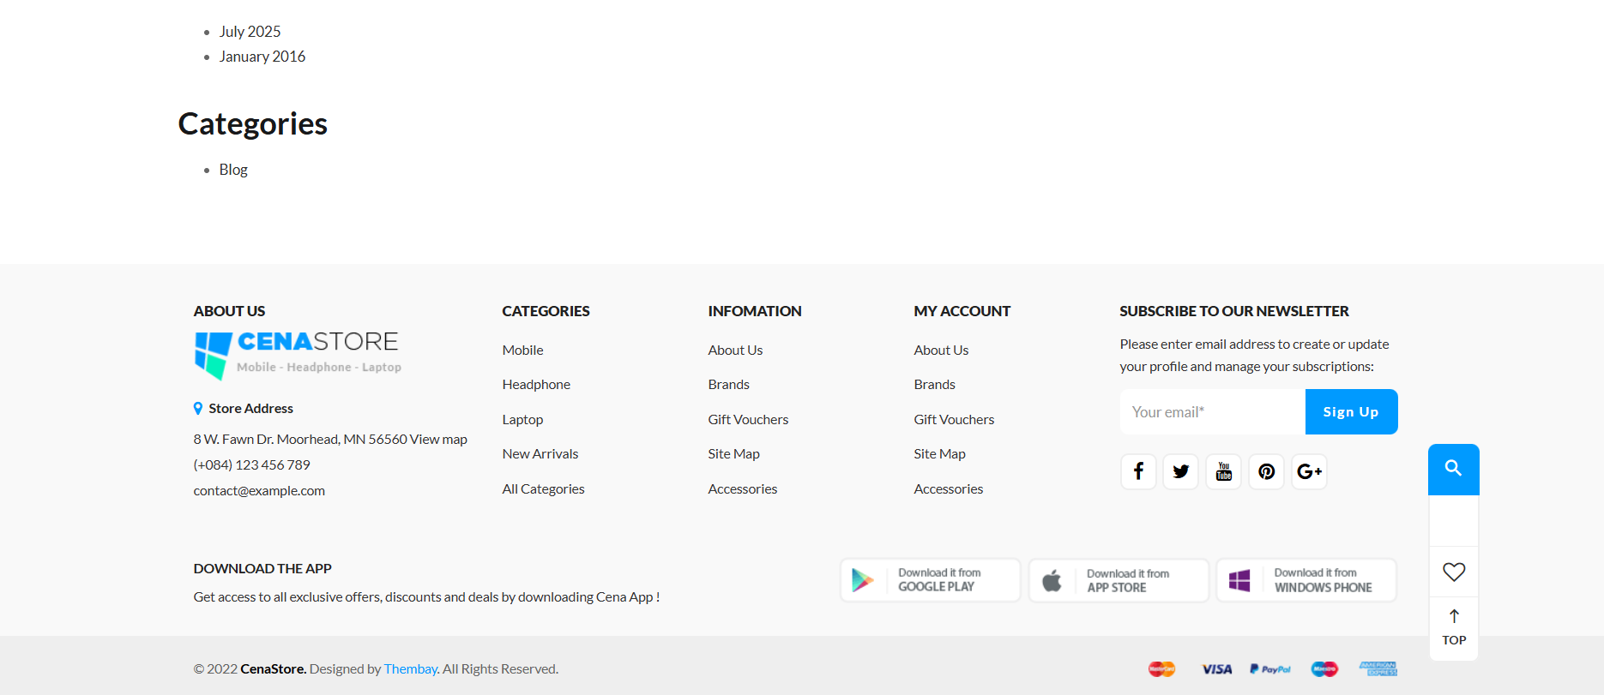Download the app from Google Play
The height and width of the screenshot is (695, 1604).
coord(930,580)
